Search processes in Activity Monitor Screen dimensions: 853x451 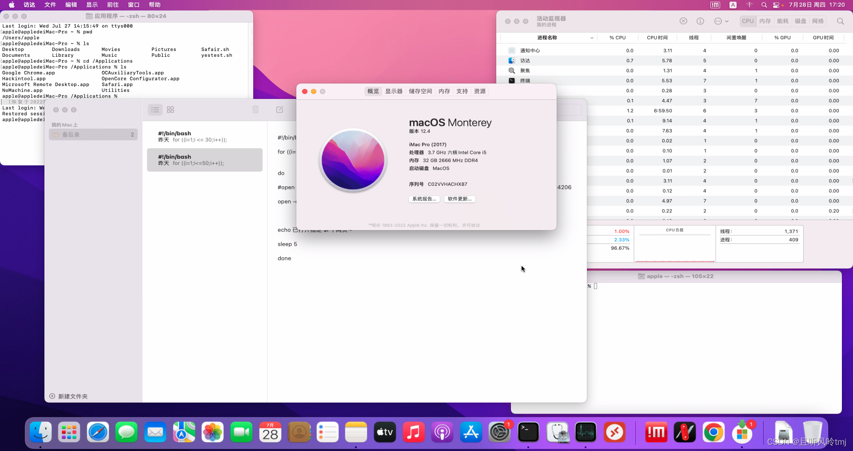[x=840, y=21]
